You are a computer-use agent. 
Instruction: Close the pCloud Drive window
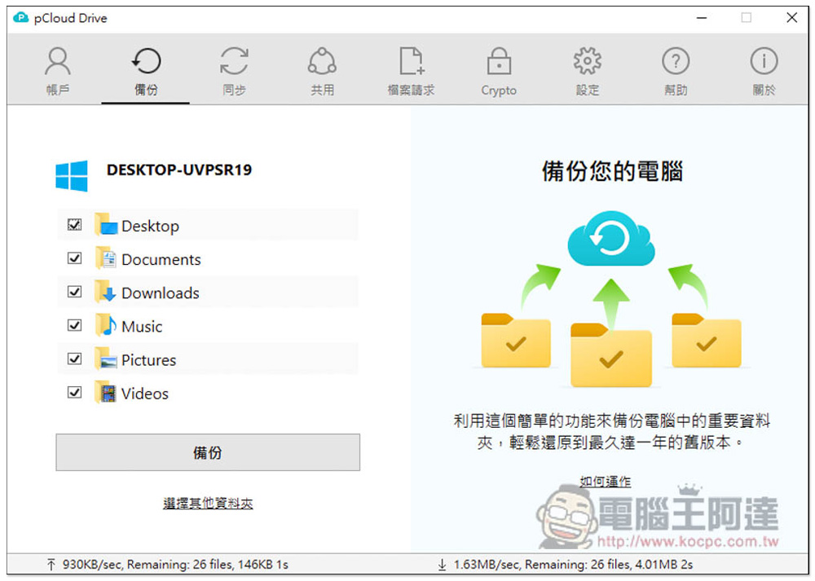click(791, 18)
